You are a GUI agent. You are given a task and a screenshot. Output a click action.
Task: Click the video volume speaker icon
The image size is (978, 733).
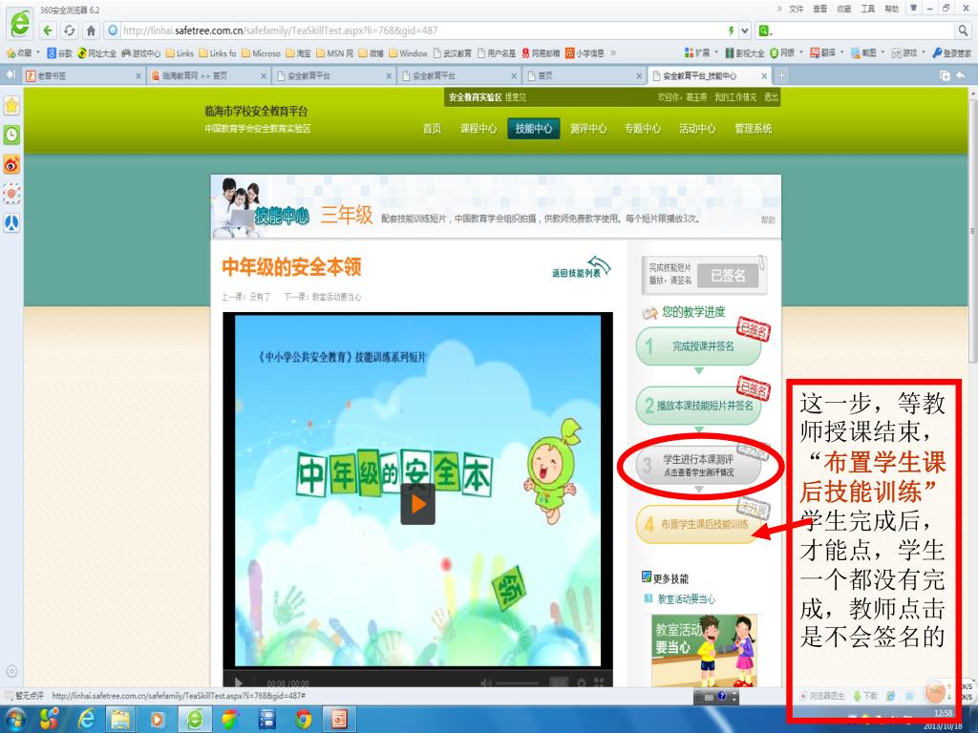click(486, 682)
